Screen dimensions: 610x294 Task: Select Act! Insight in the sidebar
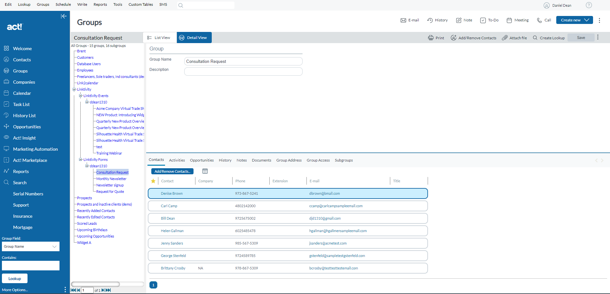pyautogui.click(x=24, y=138)
